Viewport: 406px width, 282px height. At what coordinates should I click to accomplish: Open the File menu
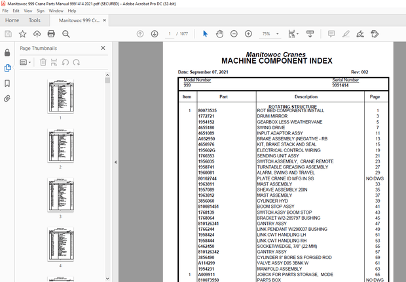pos(5,10)
